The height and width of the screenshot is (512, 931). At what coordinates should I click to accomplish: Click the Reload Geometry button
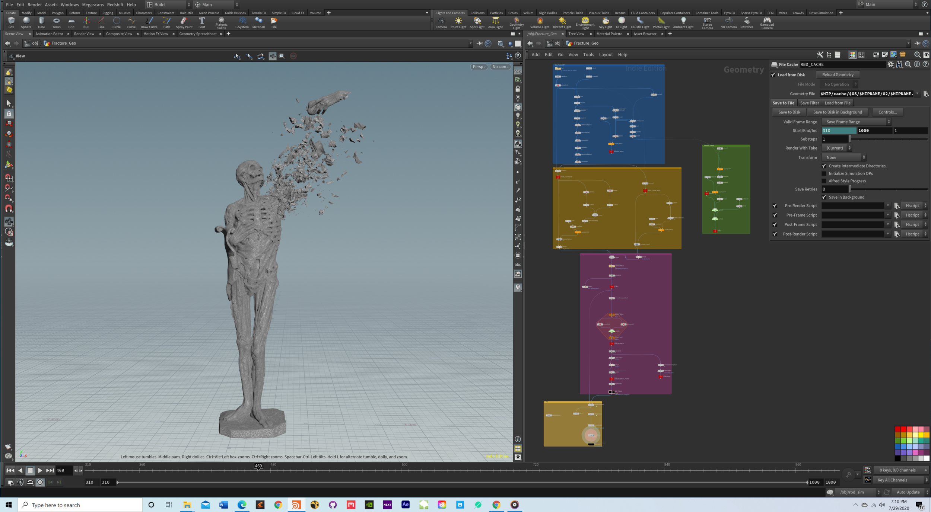pos(838,75)
